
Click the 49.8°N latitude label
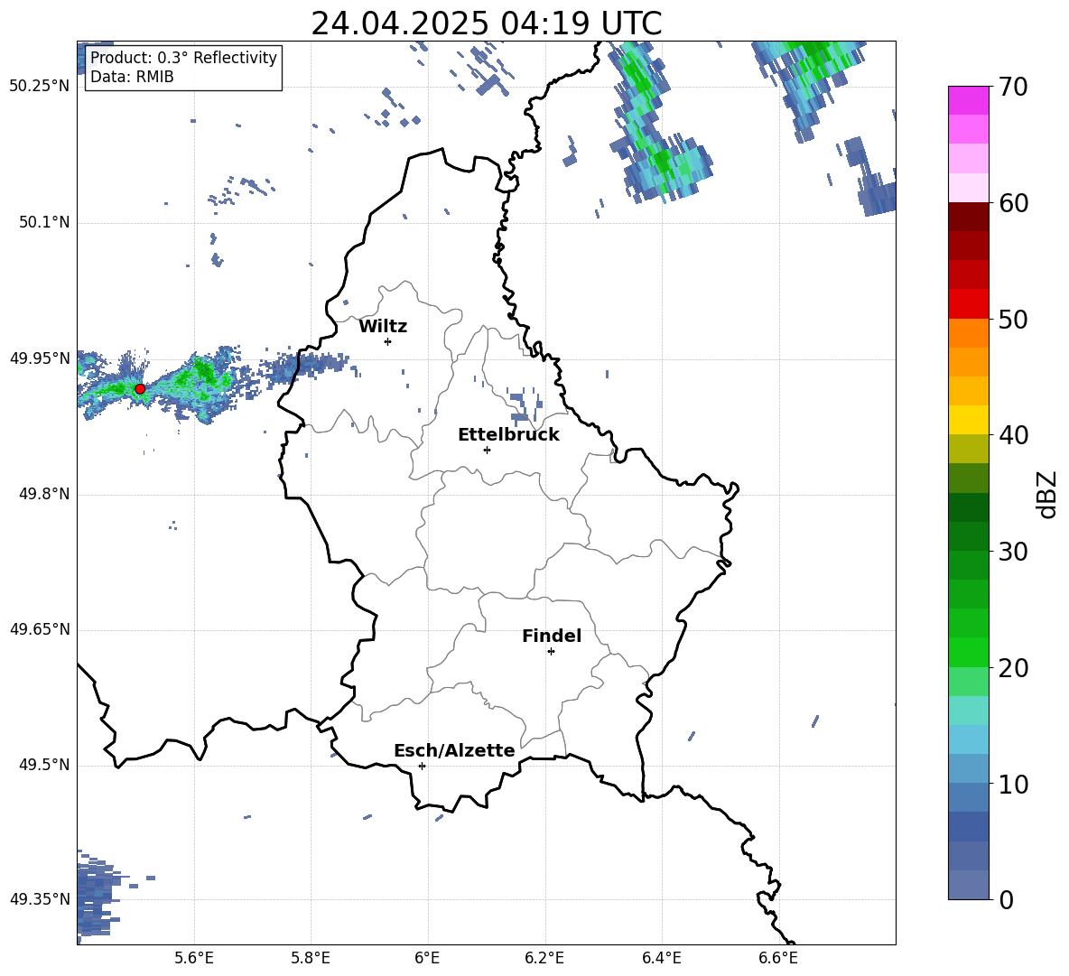[x=44, y=494]
